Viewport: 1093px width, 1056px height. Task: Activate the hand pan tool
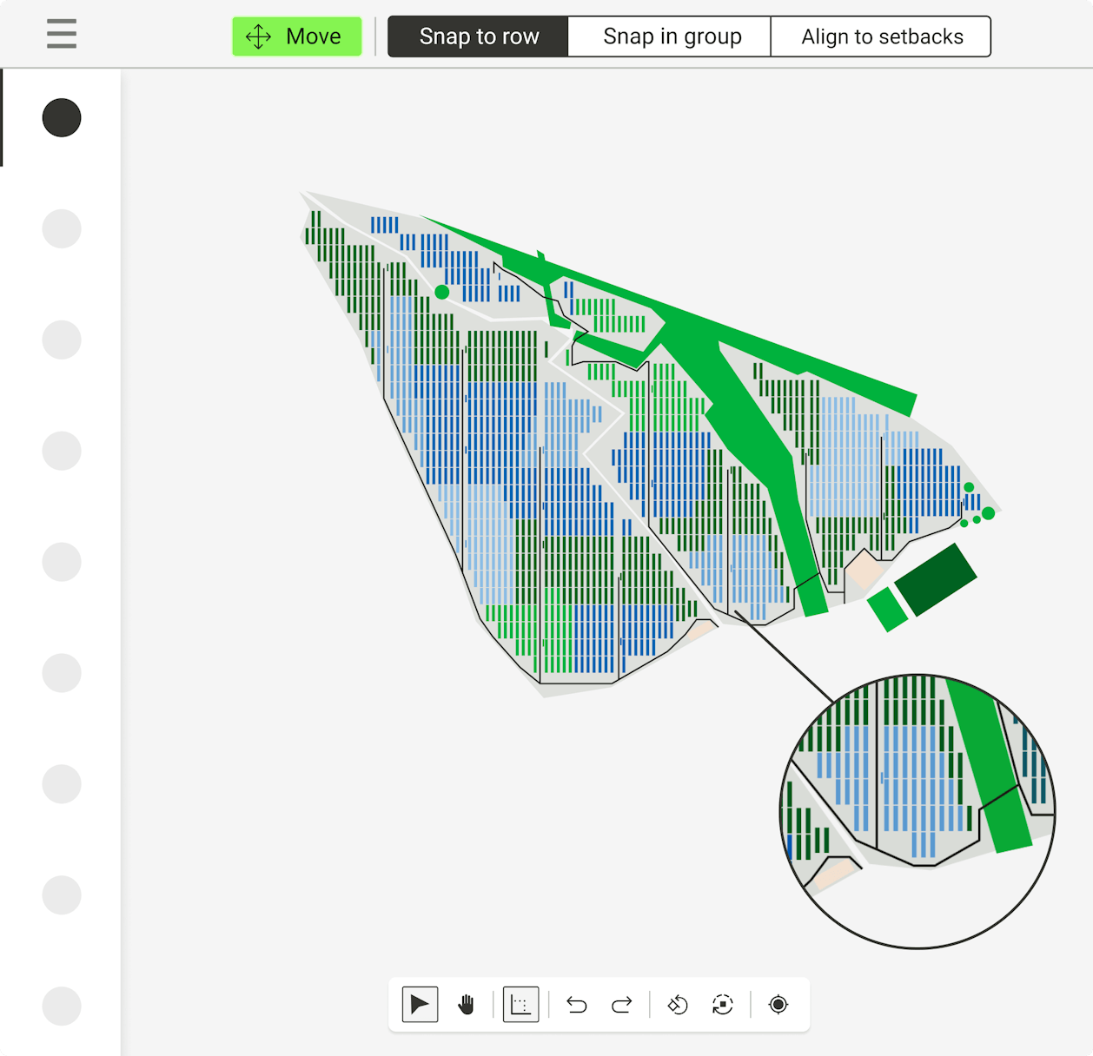(x=467, y=1005)
